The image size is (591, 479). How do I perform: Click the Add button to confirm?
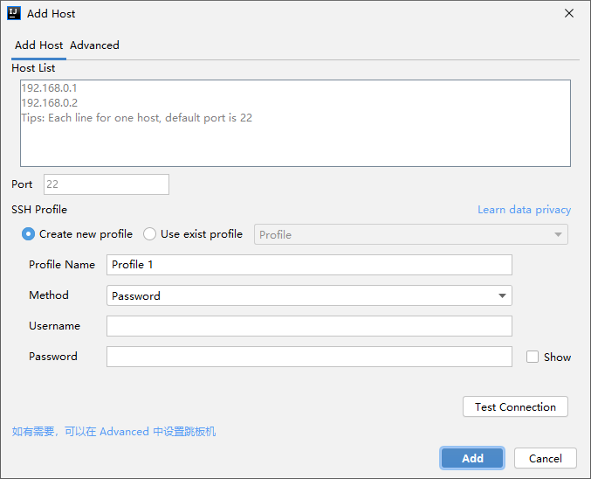(472, 458)
